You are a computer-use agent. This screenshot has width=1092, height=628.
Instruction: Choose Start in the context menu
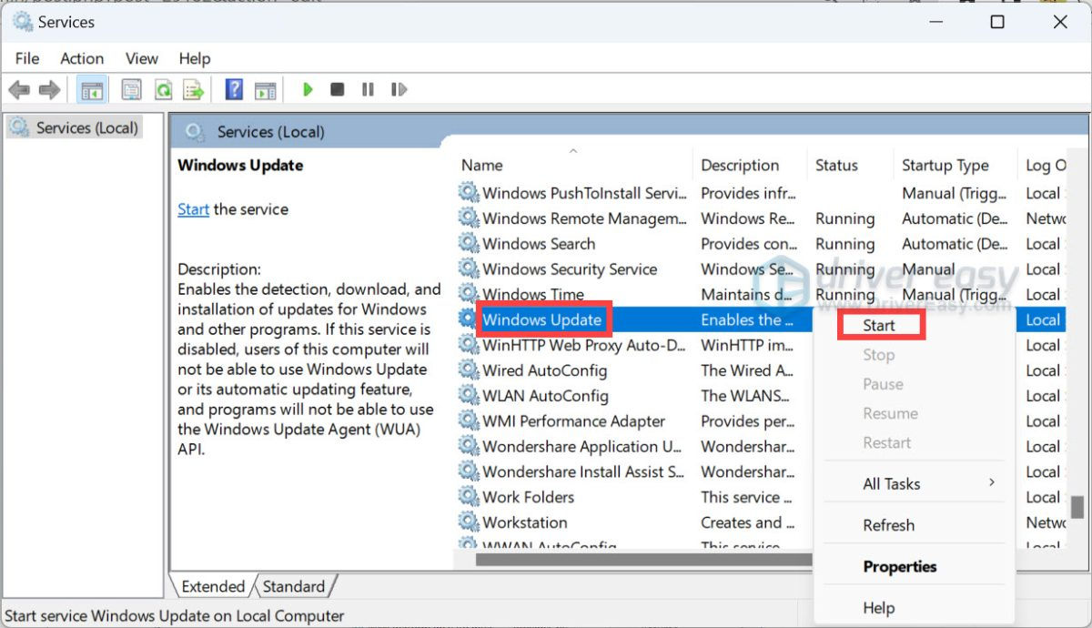pyautogui.click(x=879, y=325)
